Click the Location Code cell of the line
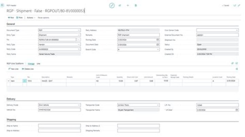The height and width of the screenshot is (137, 245). pyautogui.click(x=219, y=81)
